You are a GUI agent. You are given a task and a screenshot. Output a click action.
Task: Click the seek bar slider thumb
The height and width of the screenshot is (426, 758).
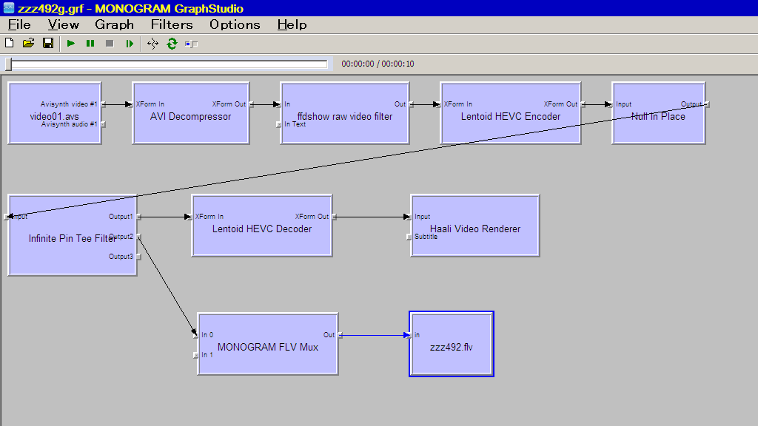pyautogui.click(x=8, y=64)
